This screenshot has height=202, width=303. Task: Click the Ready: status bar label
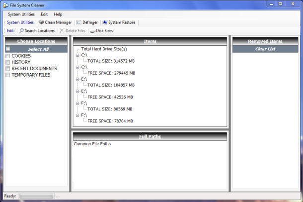pyautogui.click(x=10, y=196)
